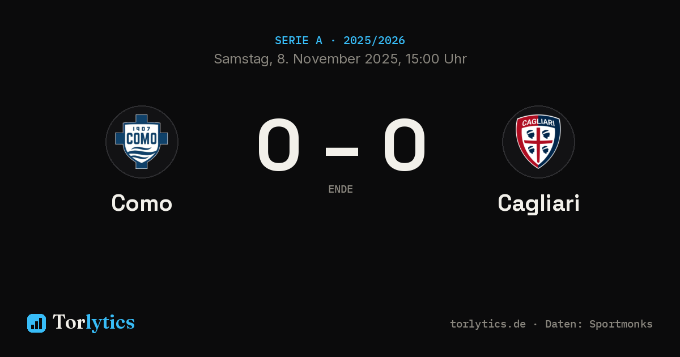Click the Como club crest
Screen dimensions: 680x357
point(142,142)
